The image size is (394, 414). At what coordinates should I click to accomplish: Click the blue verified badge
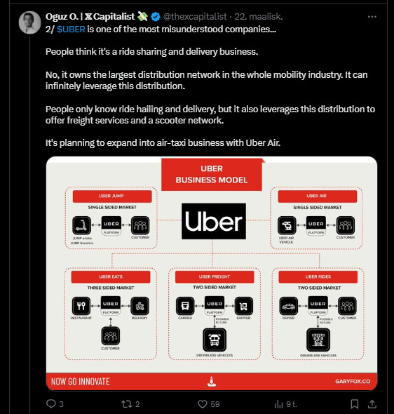click(156, 17)
